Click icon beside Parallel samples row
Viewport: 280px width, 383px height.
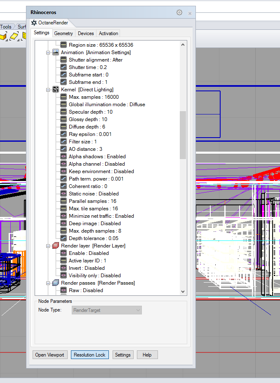[64, 201]
